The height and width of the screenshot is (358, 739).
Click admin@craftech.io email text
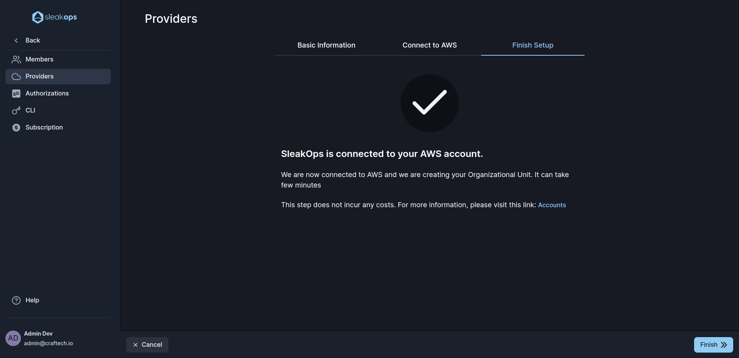tap(48, 343)
